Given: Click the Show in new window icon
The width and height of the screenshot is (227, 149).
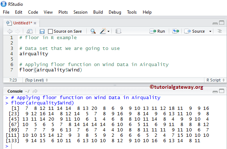Looking at the screenshot, I should (29, 31).
